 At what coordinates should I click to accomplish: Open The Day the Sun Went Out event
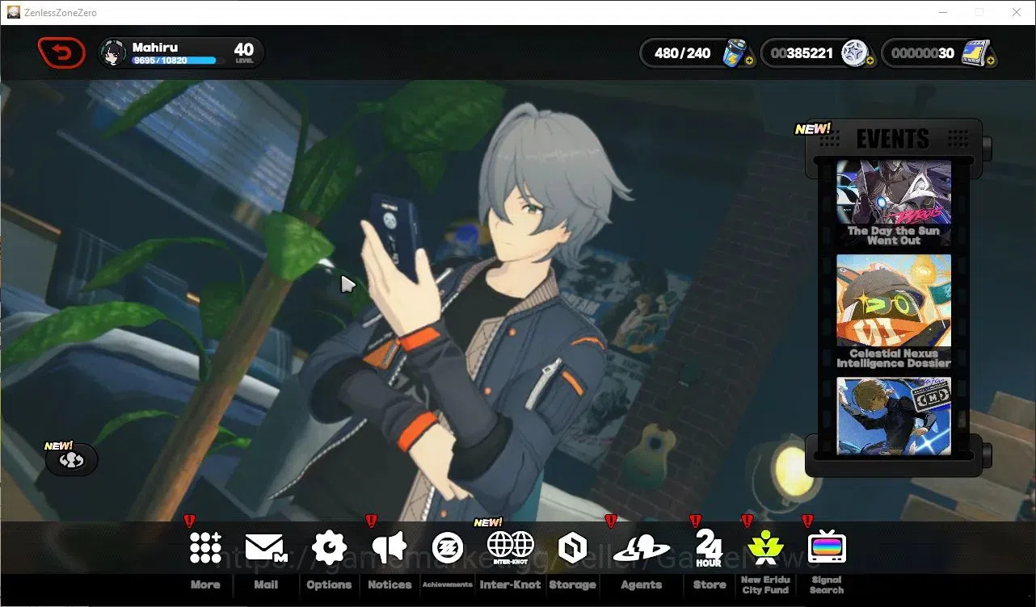click(893, 202)
